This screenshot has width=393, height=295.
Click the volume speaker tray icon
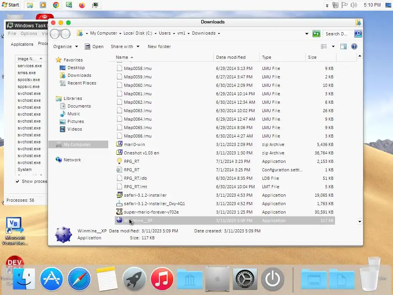point(353,5)
